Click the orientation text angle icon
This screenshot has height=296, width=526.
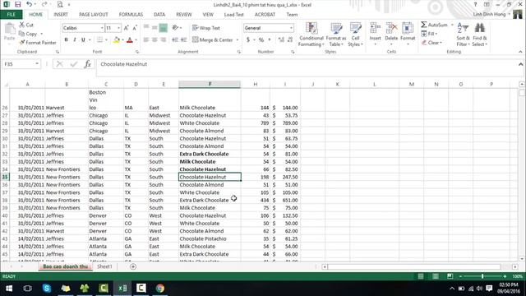tap(175, 28)
